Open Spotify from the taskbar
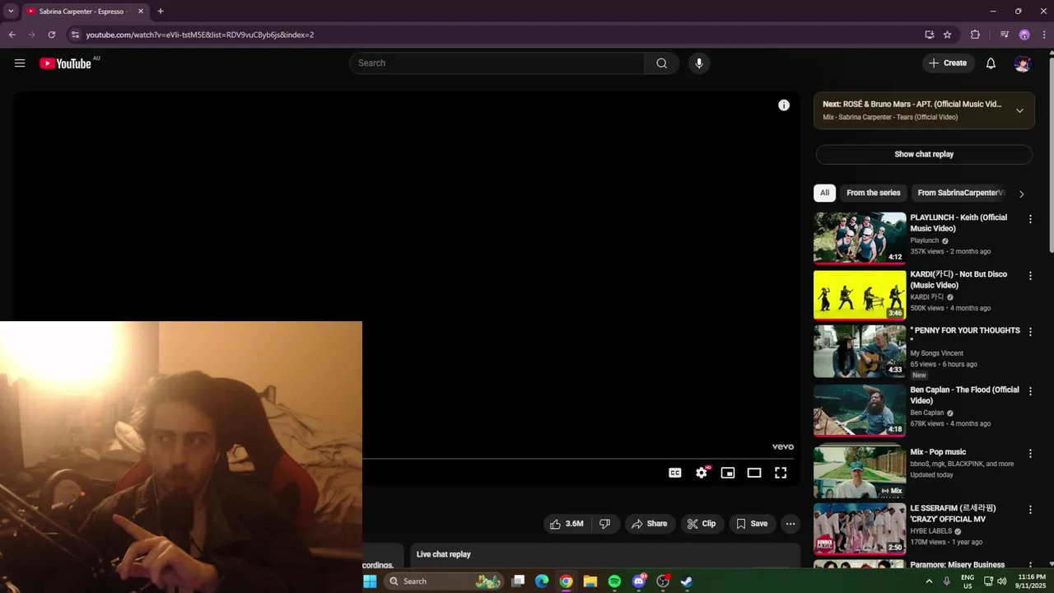Image resolution: width=1054 pixels, height=593 pixels. point(614,581)
